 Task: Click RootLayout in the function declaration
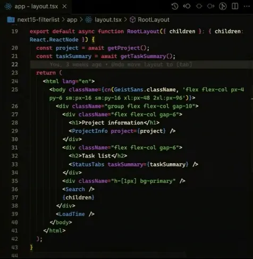tap(143, 31)
